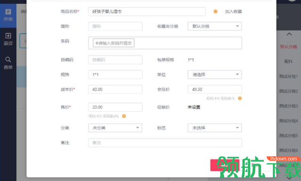This screenshot has height=181, width=301.
Task: Select 测试分组3 in right sidebar
Action: (289, 106)
